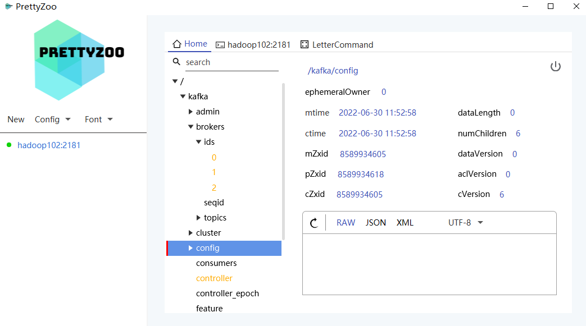Image resolution: width=586 pixels, height=326 pixels.
Task: Switch data view to XML
Action: pyautogui.click(x=405, y=223)
